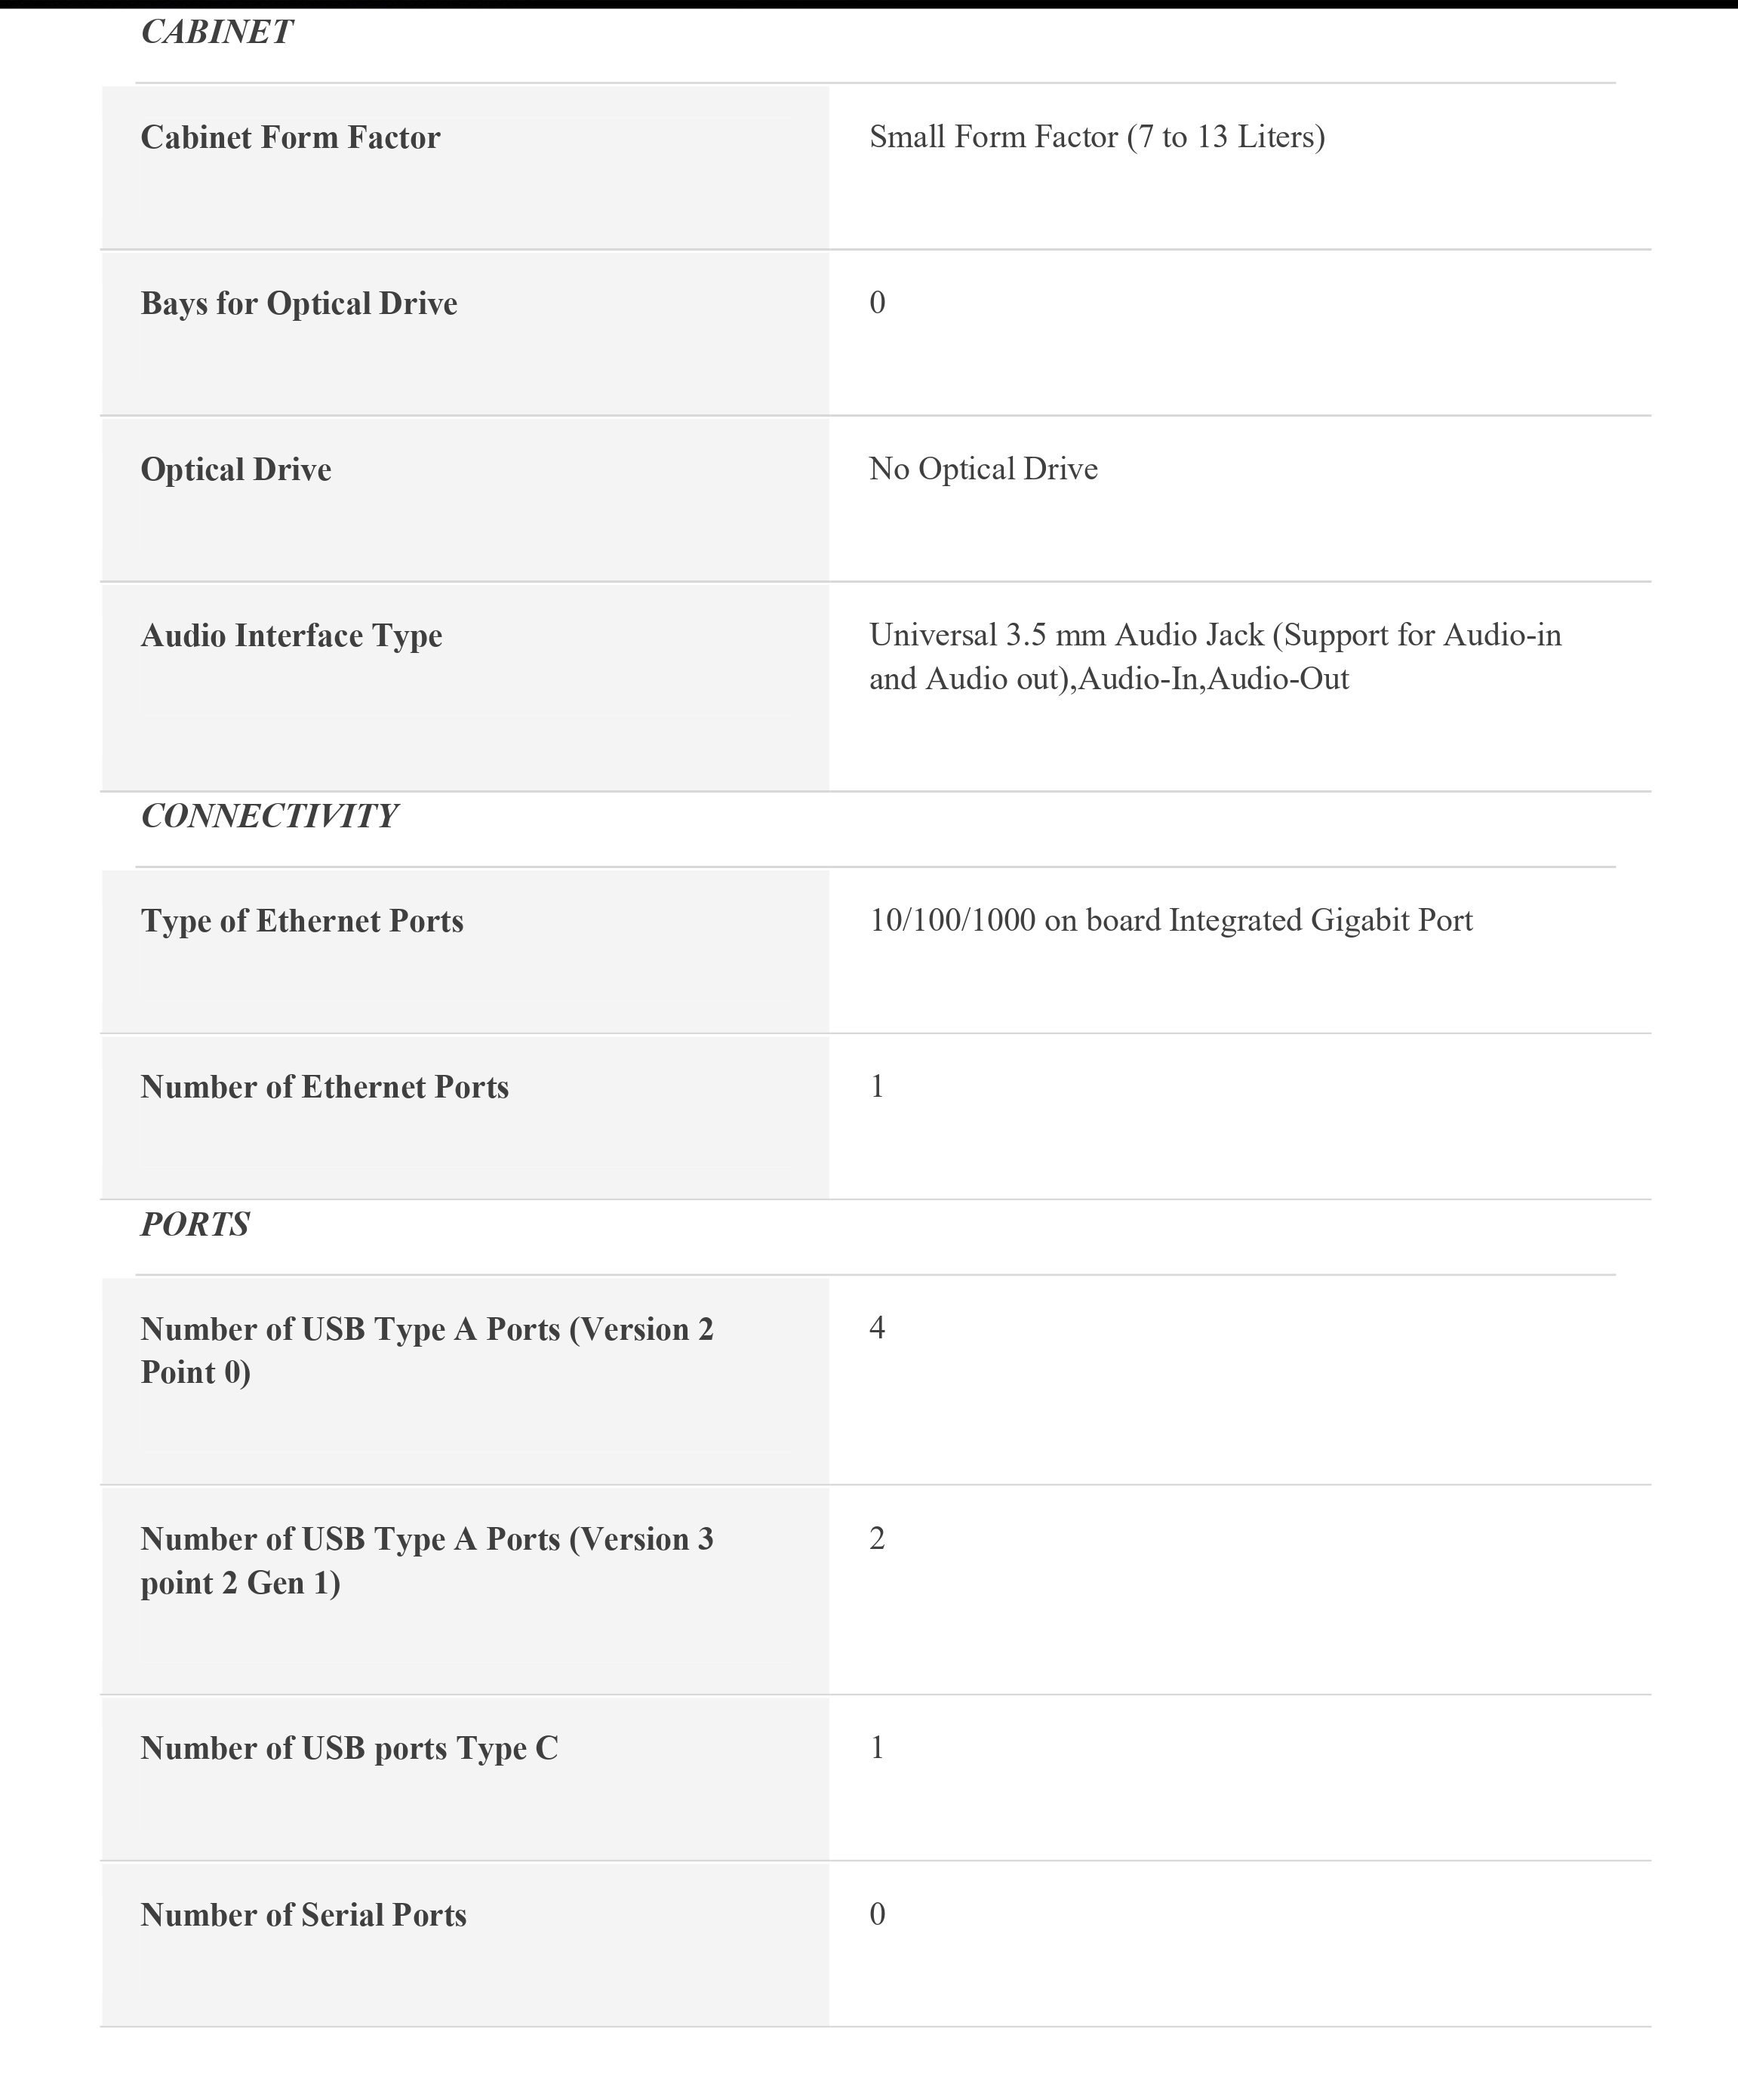Click the Small Form Factor value text

point(1097,137)
